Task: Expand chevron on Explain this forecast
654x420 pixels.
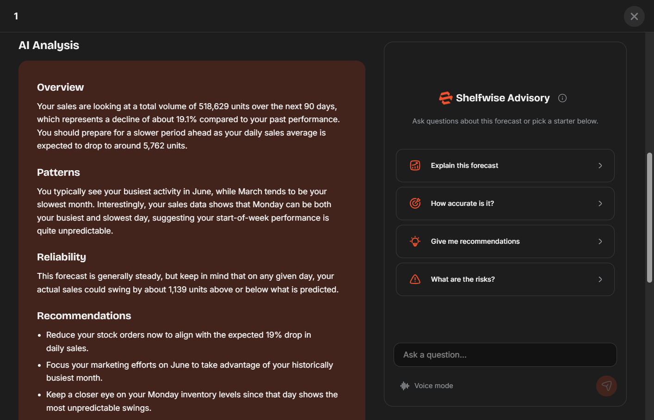Action: click(x=600, y=166)
